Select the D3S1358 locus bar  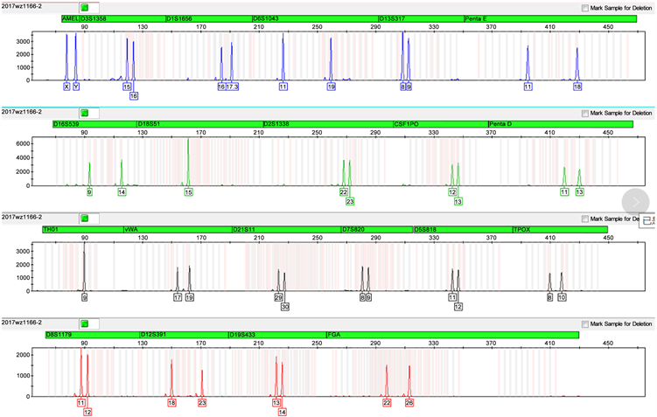[121, 18]
